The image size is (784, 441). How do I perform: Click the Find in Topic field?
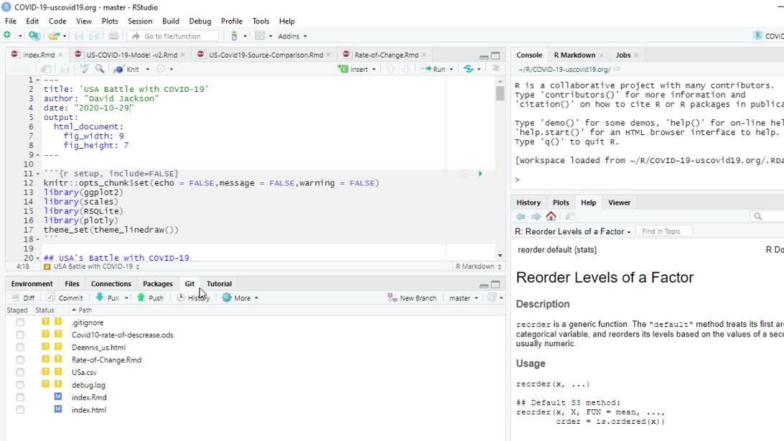coord(664,231)
